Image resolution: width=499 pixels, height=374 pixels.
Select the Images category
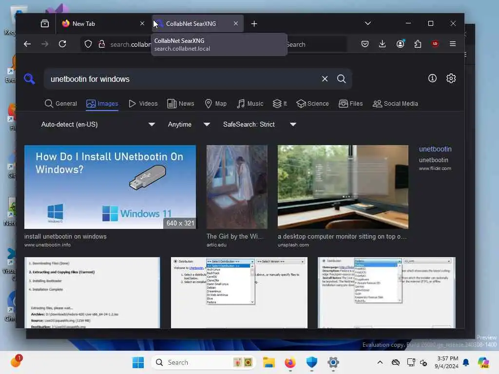pyautogui.click(x=102, y=104)
